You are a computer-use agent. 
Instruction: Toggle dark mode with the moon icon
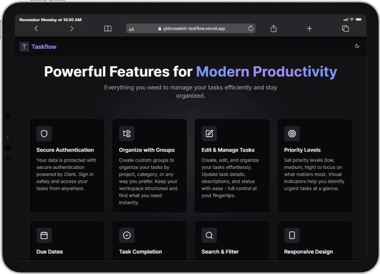(357, 46)
